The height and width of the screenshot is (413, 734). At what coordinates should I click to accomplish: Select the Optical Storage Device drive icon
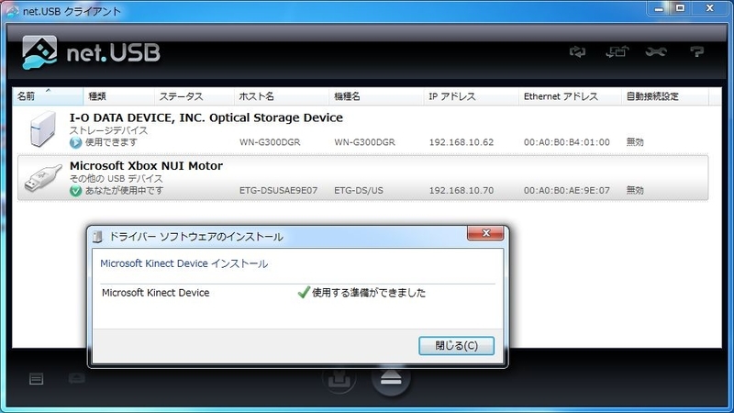coord(42,128)
